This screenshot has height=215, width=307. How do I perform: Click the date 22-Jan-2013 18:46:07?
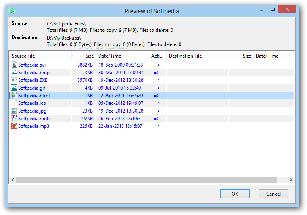click(120, 126)
